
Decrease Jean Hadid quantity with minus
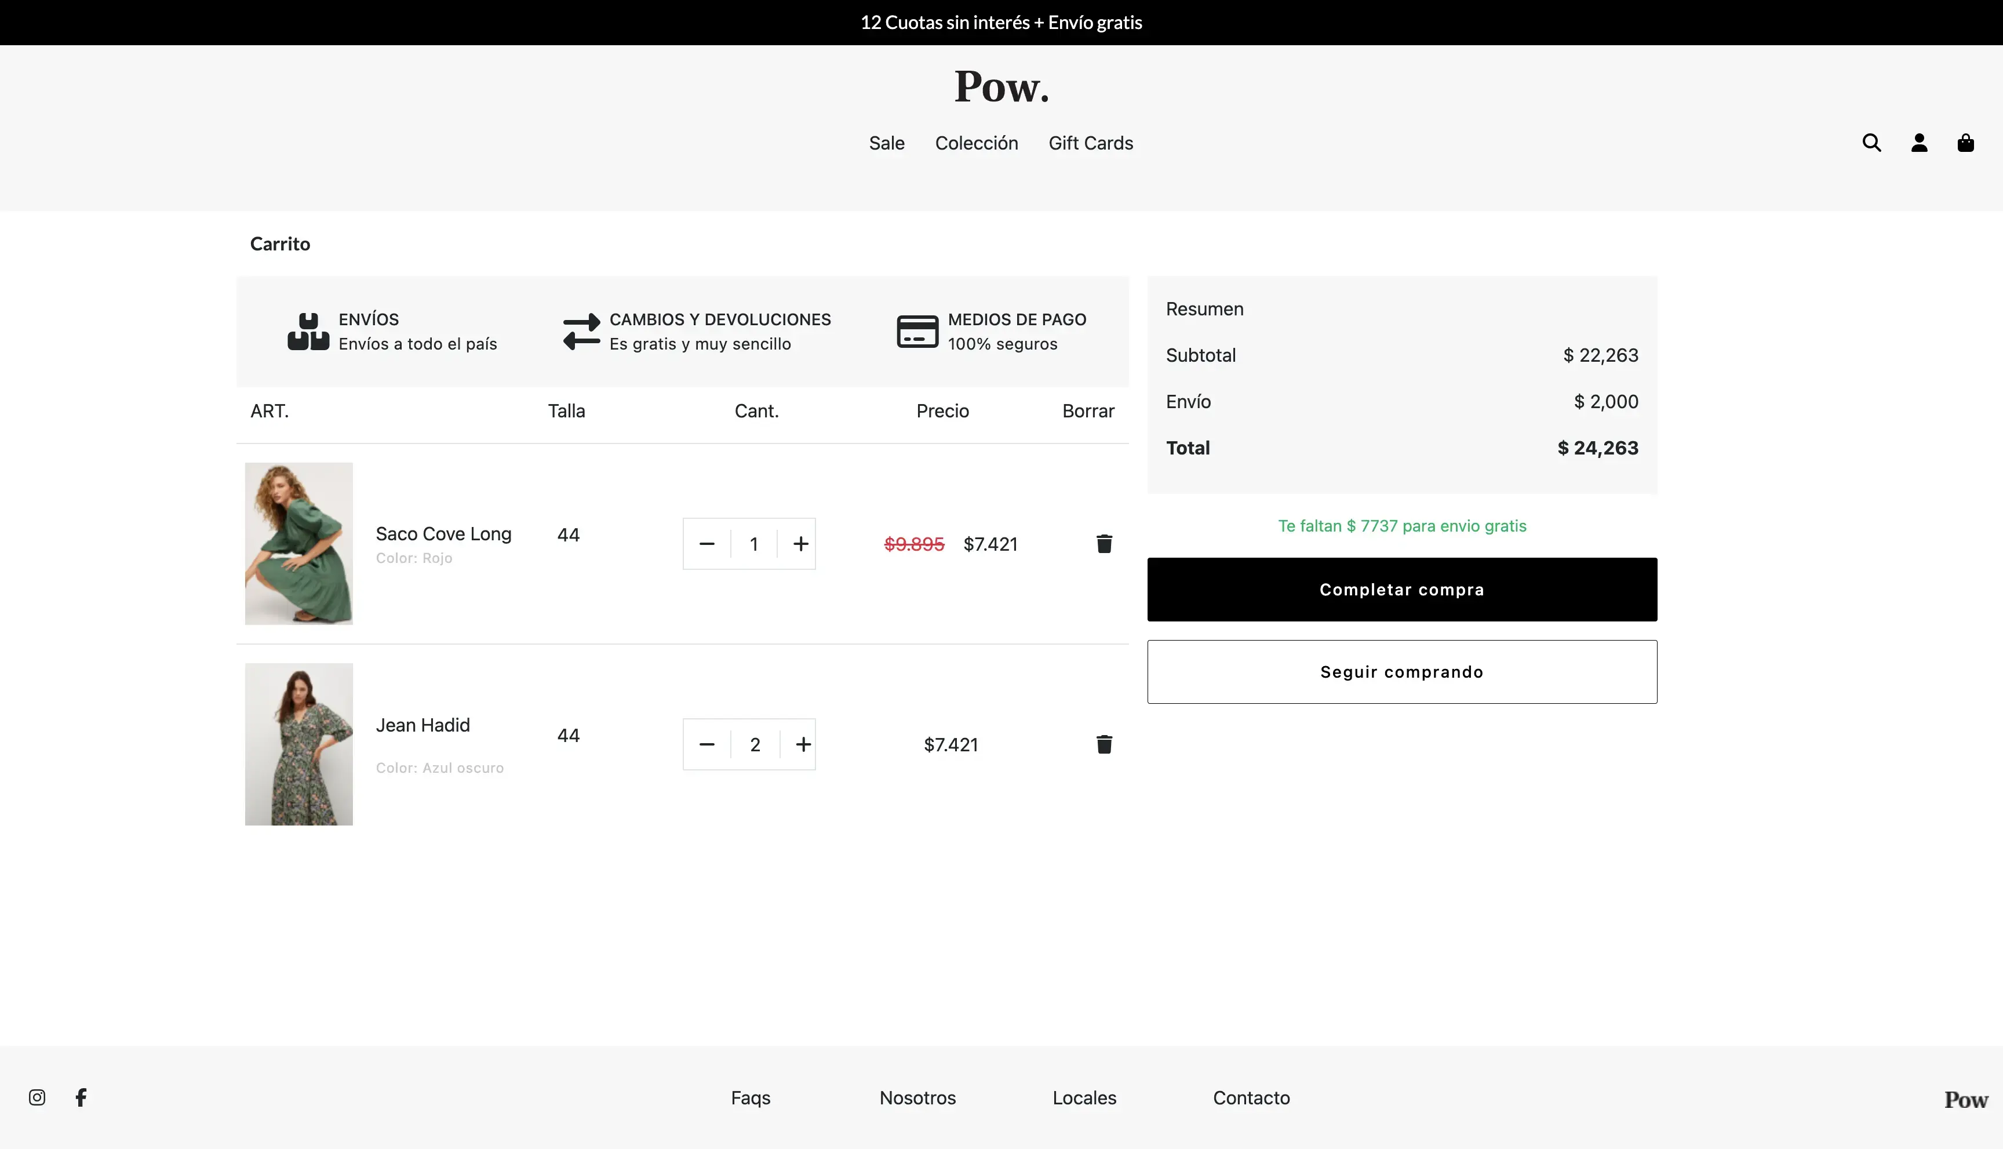point(706,743)
